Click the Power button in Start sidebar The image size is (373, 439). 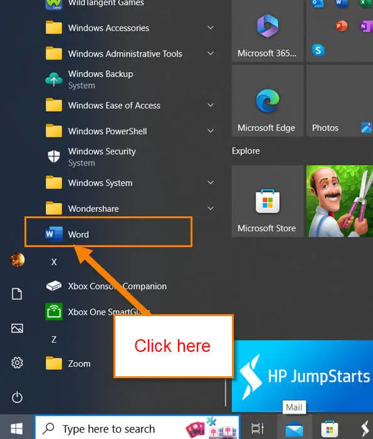pyautogui.click(x=17, y=397)
